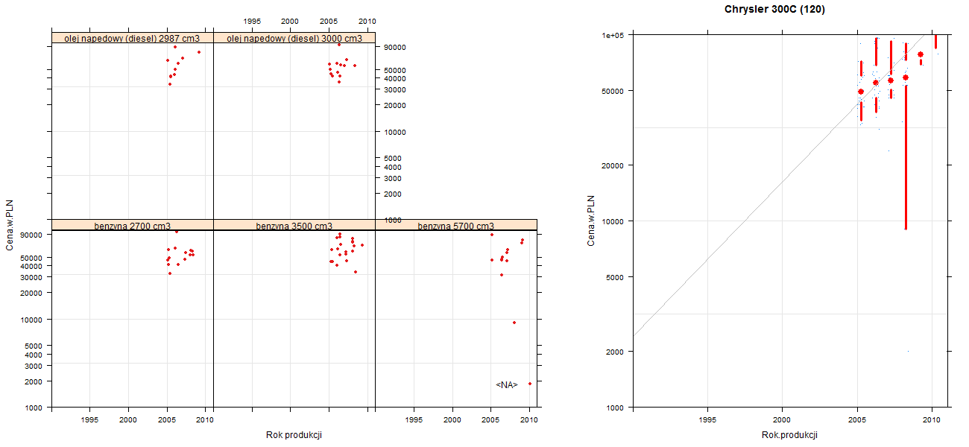Click the "Cena.w.PLN" y-axis label of the lattice chart
This screenshot has width=969, height=447.
(10, 224)
